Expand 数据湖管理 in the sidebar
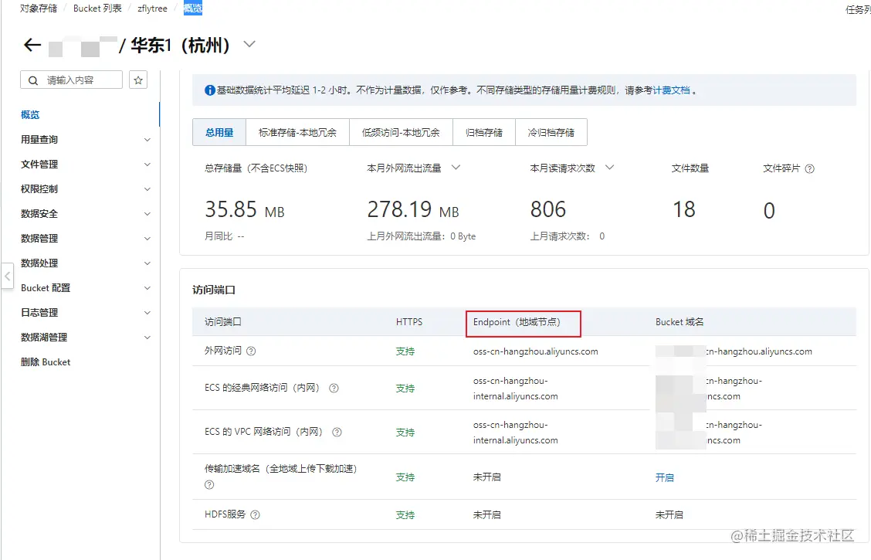Viewport: 871px width, 560px height. [147, 338]
